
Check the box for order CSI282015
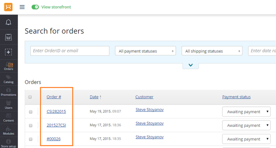point(31,112)
